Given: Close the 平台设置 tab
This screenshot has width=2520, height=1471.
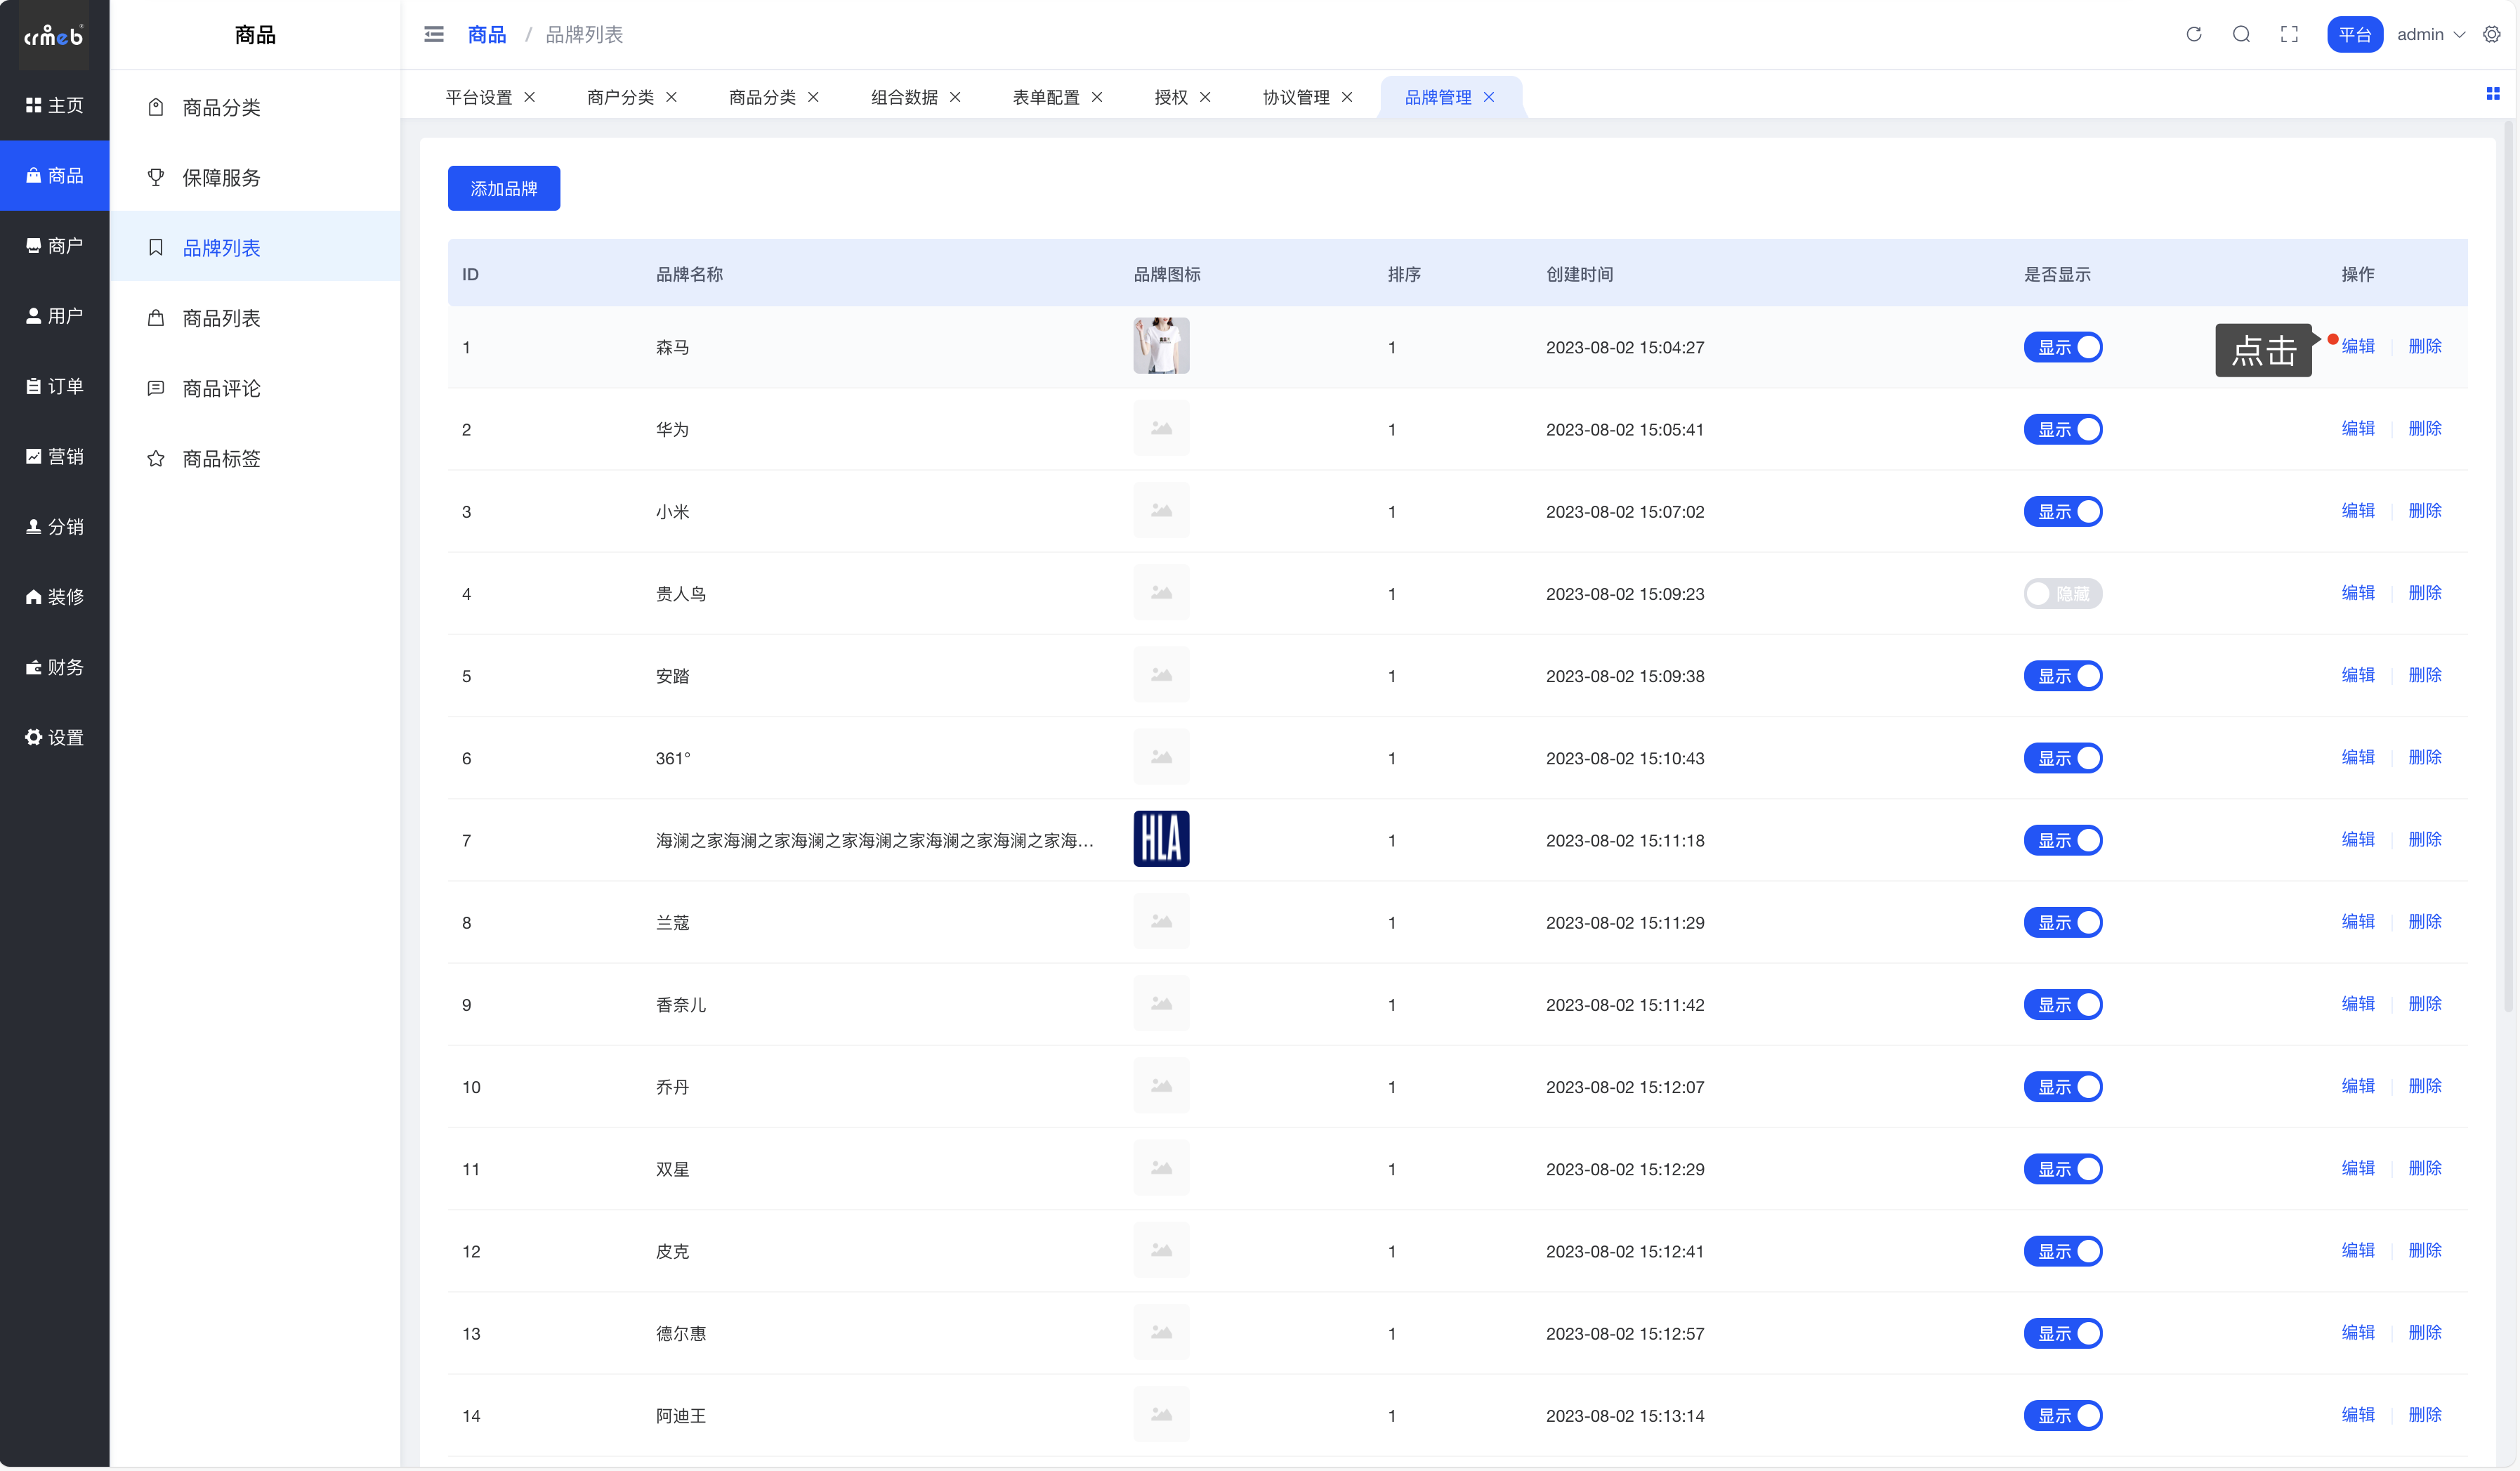Looking at the screenshot, I should pyautogui.click(x=530, y=97).
